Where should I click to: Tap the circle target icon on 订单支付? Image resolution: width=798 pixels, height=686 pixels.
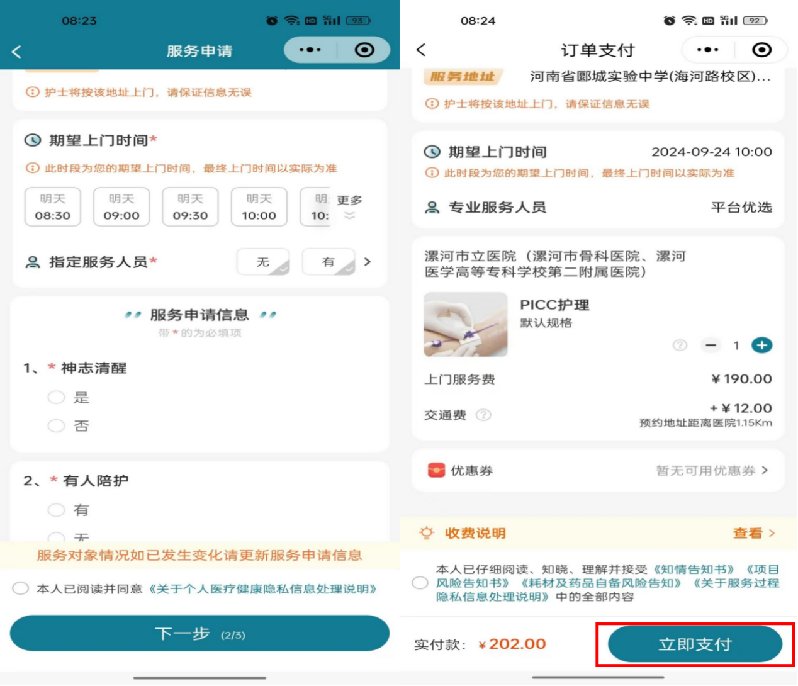761,50
